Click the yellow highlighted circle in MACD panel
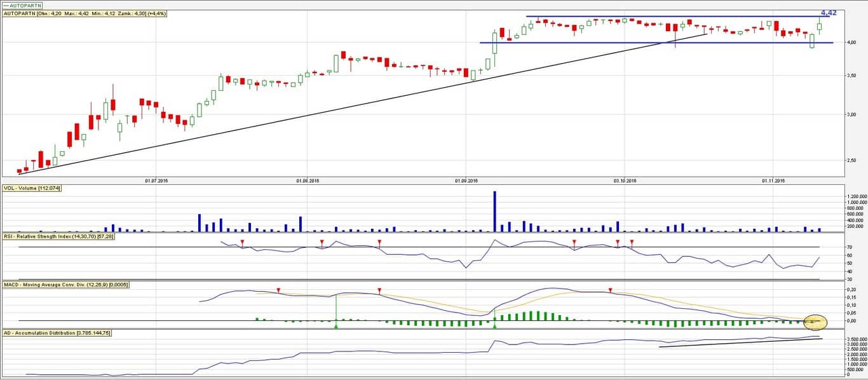This screenshot has width=868, height=380. [815, 322]
